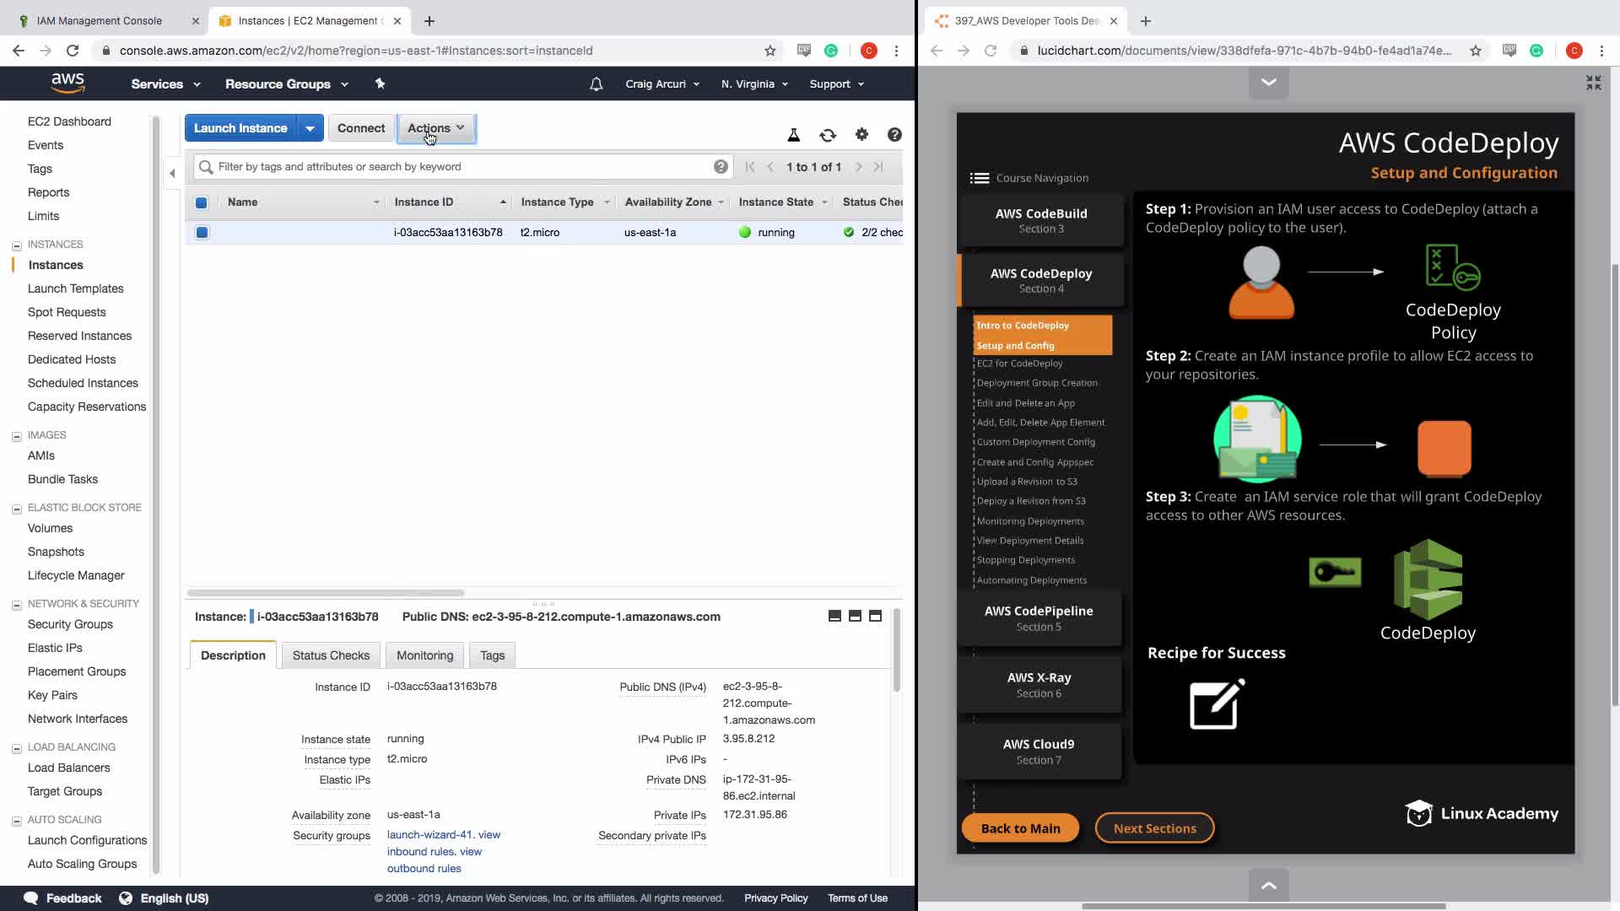The height and width of the screenshot is (911, 1620).
Task: Exit fullscreen in Lucidchart viewer
Action: (1593, 83)
